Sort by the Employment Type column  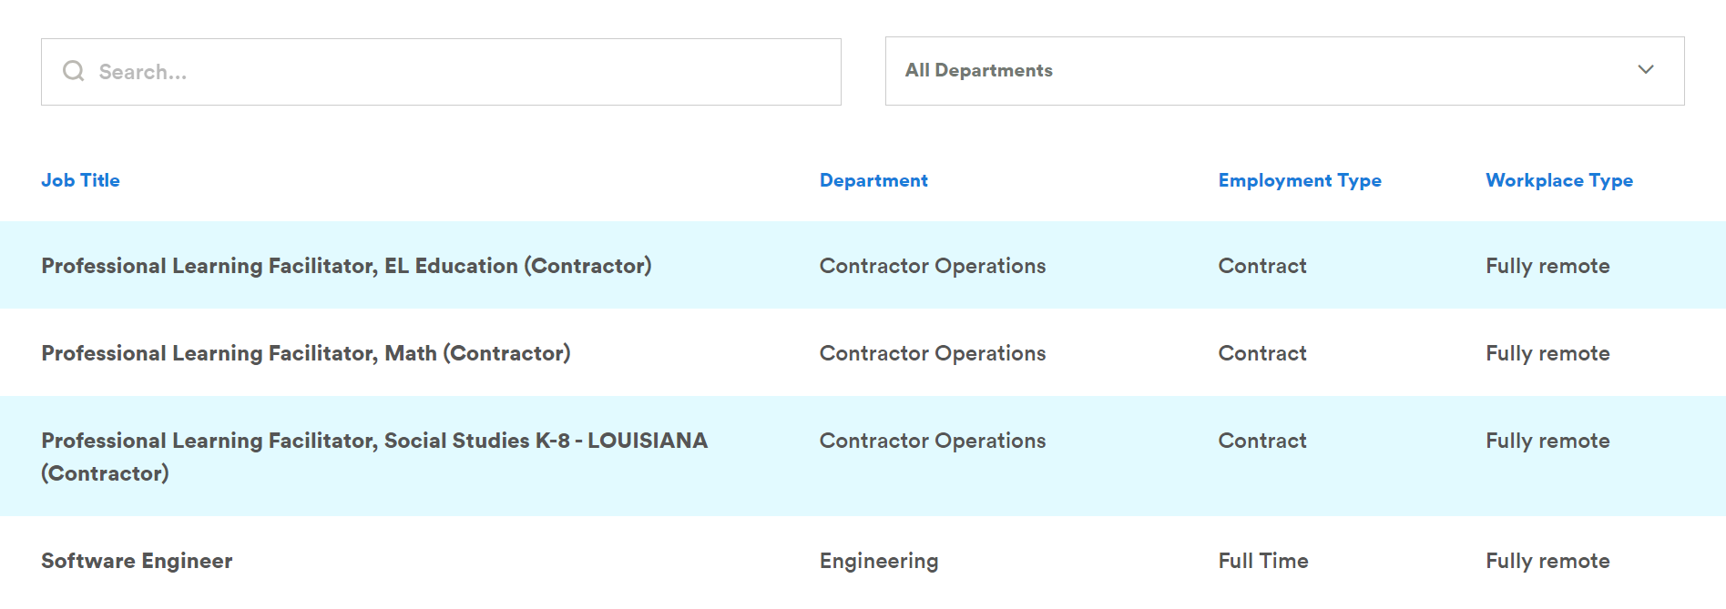pyautogui.click(x=1300, y=180)
